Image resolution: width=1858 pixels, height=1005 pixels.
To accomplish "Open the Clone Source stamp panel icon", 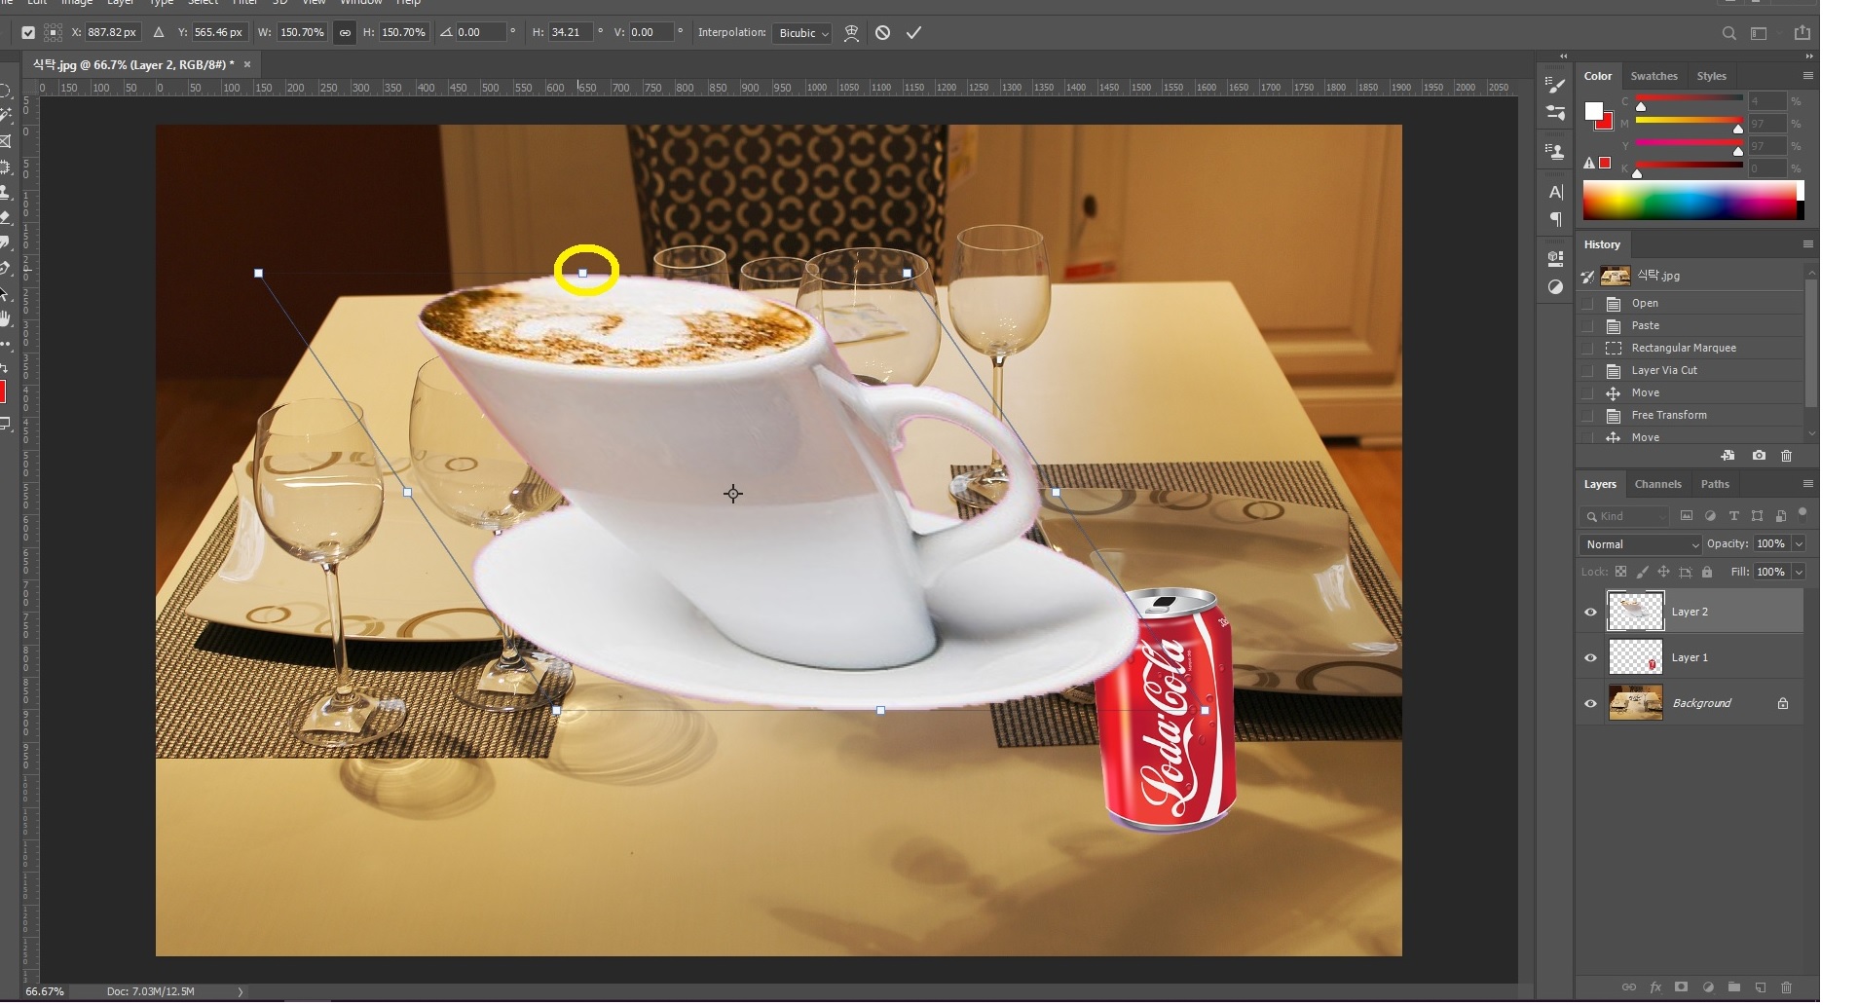I will point(1556,151).
